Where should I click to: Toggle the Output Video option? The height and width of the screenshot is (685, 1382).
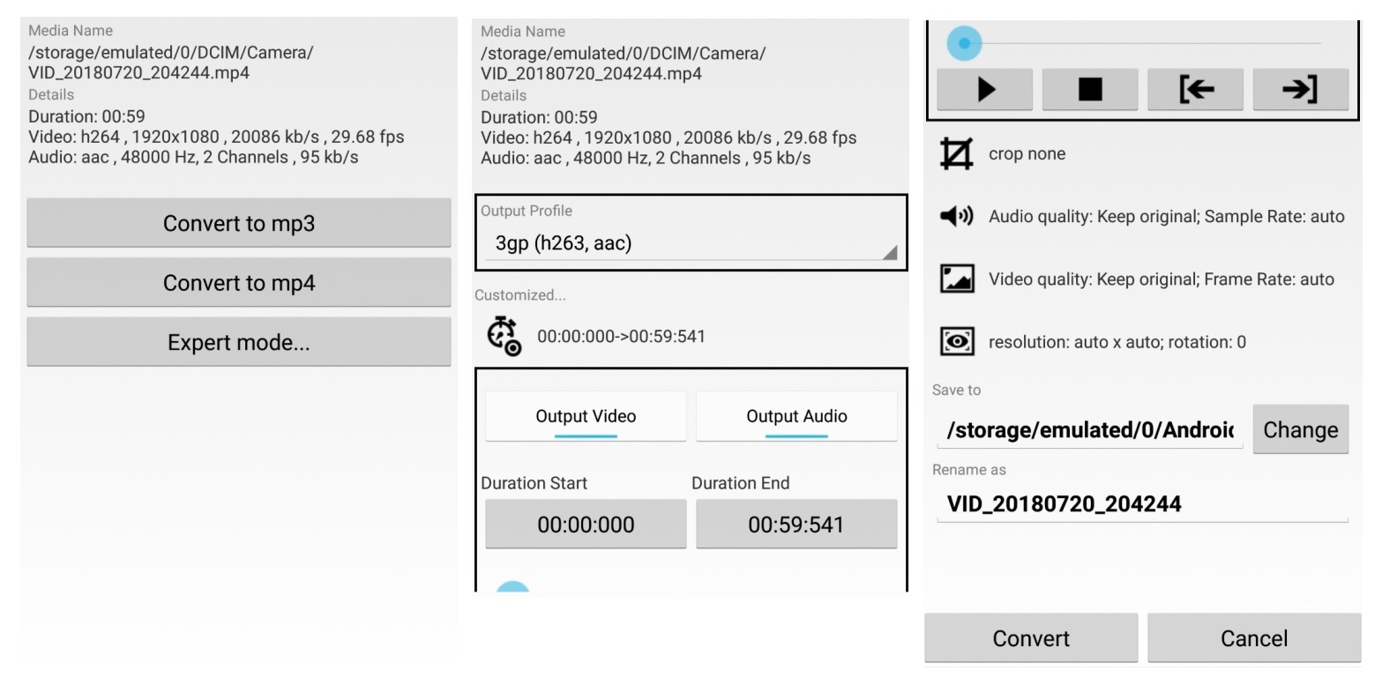point(586,416)
